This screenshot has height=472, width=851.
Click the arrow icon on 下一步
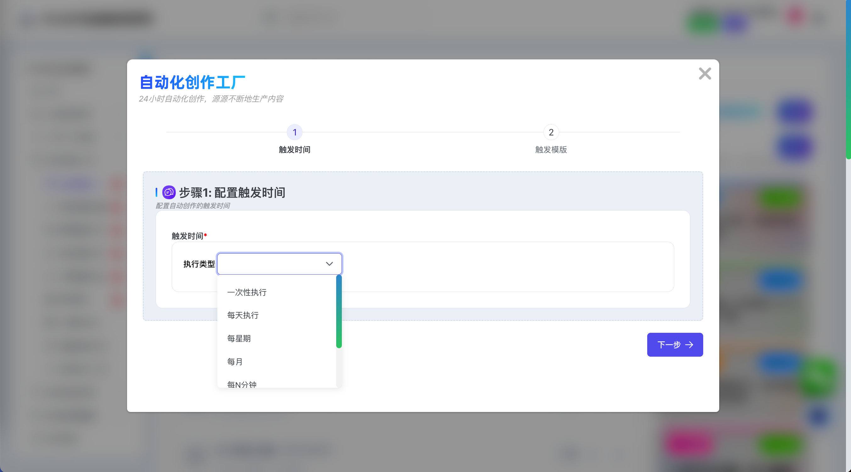click(689, 345)
